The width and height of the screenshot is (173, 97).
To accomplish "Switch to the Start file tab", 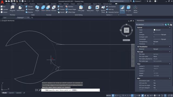I will (x=5, y=18).
